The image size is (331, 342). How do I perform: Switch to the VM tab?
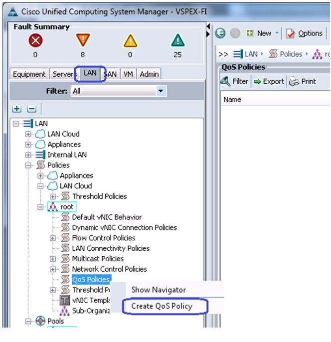click(x=128, y=74)
